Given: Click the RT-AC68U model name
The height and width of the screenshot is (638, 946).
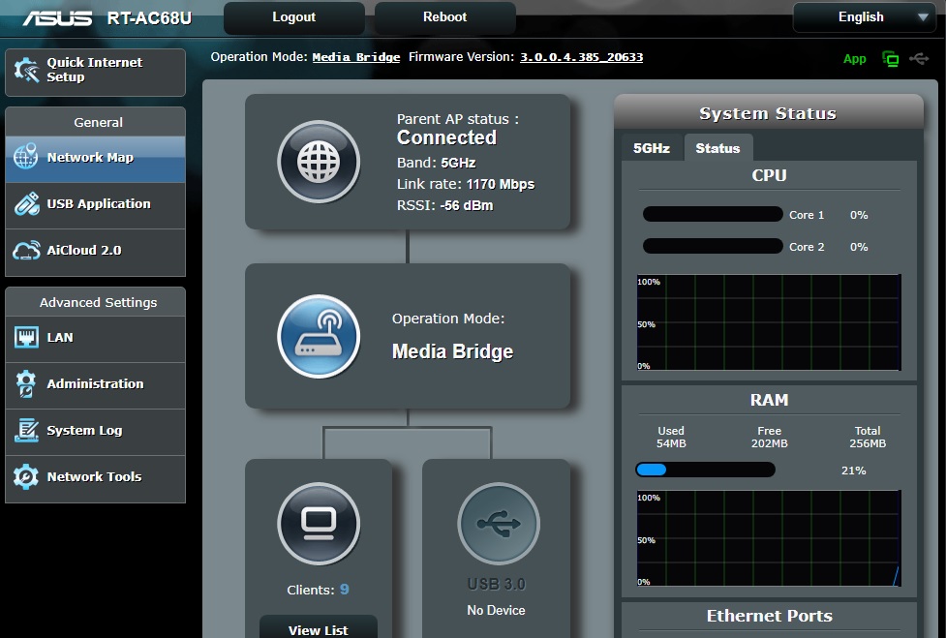Looking at the screenshot, I should pos(150,18).
